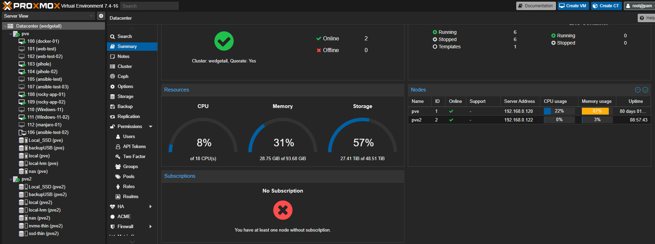Open the Cluster menu item

[125, 66]
